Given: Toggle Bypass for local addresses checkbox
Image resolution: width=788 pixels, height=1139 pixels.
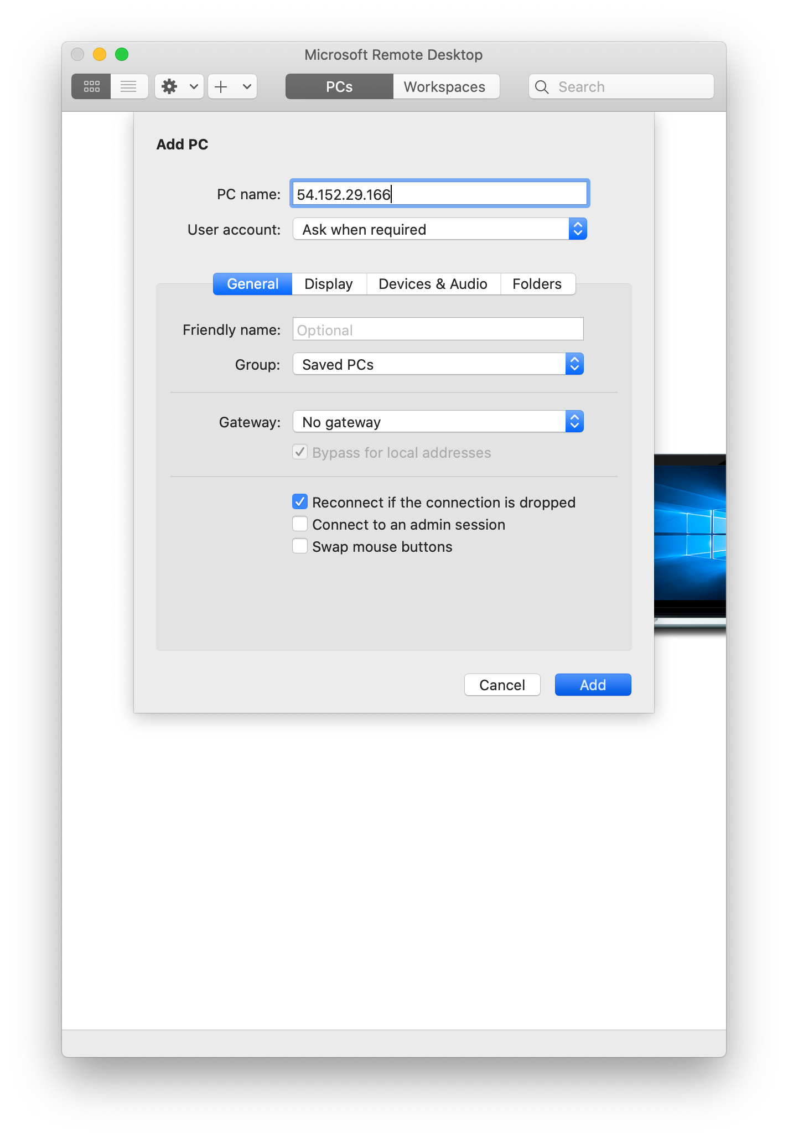Looking at the screenshot, I should [300, 452].
